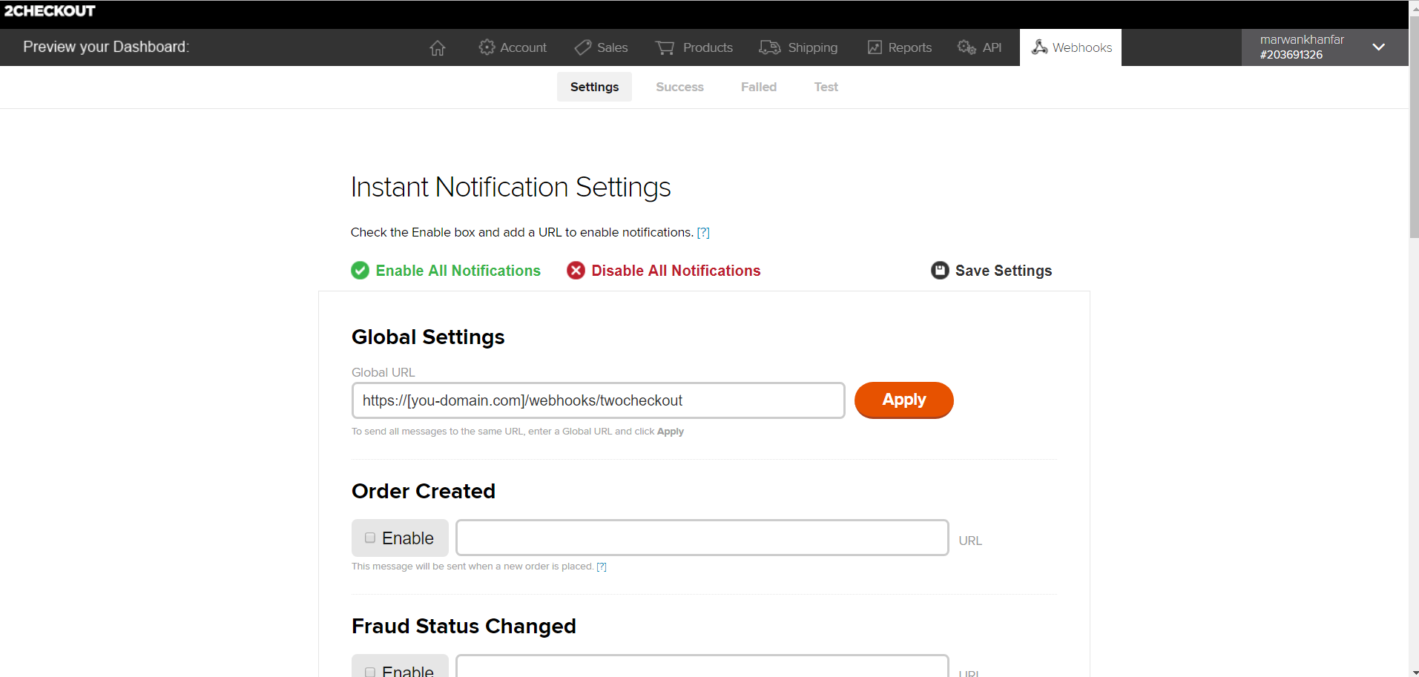
Task: Switch to the Success sub-tab
Action: pyautogui.click(x=679, y=87)
